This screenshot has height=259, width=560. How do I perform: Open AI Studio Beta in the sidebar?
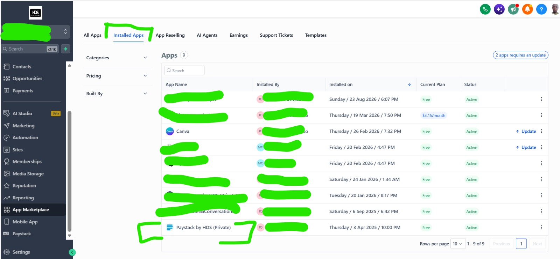point(32,113)
